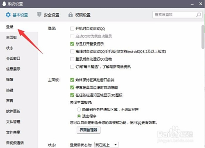The image size is (205, 148).
Task: Click the vertical scrollbar thumb
Action: point(203,37)
